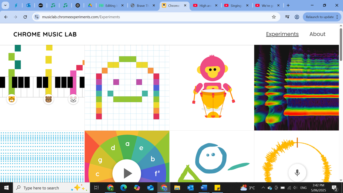Open Task View from taskbar
Viewport: 343px width, 193px height.
[x=96, y=188]
